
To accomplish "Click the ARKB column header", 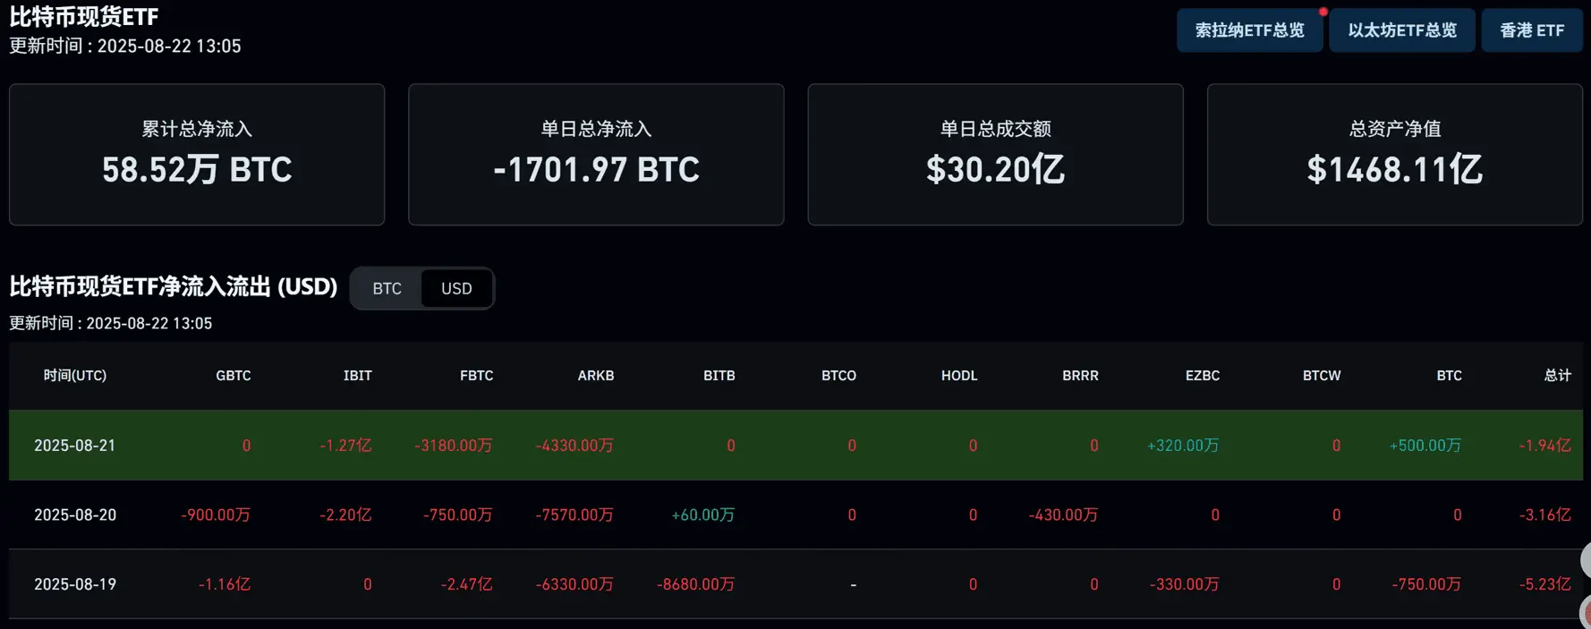I will click(595, 376).
